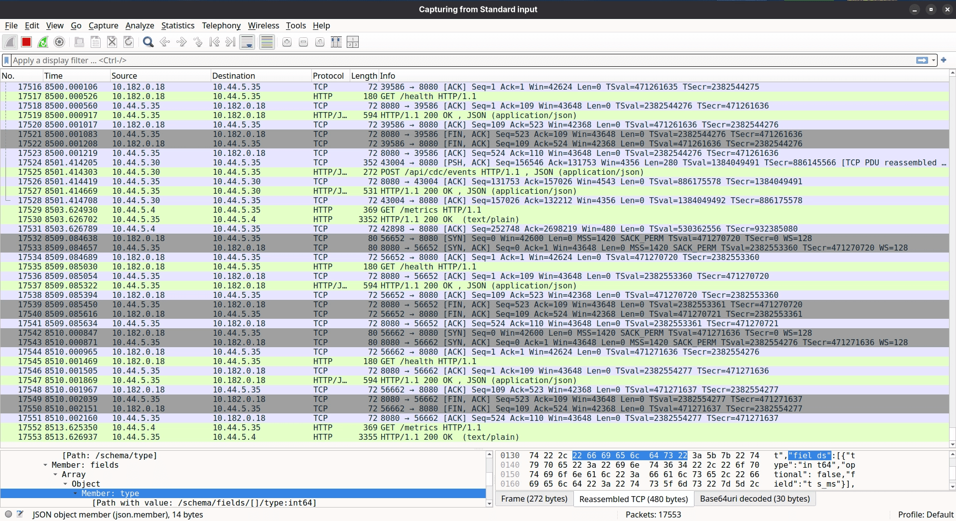Sort packets by Length column header
Screen dimensions: 956x521
point(364,76)
